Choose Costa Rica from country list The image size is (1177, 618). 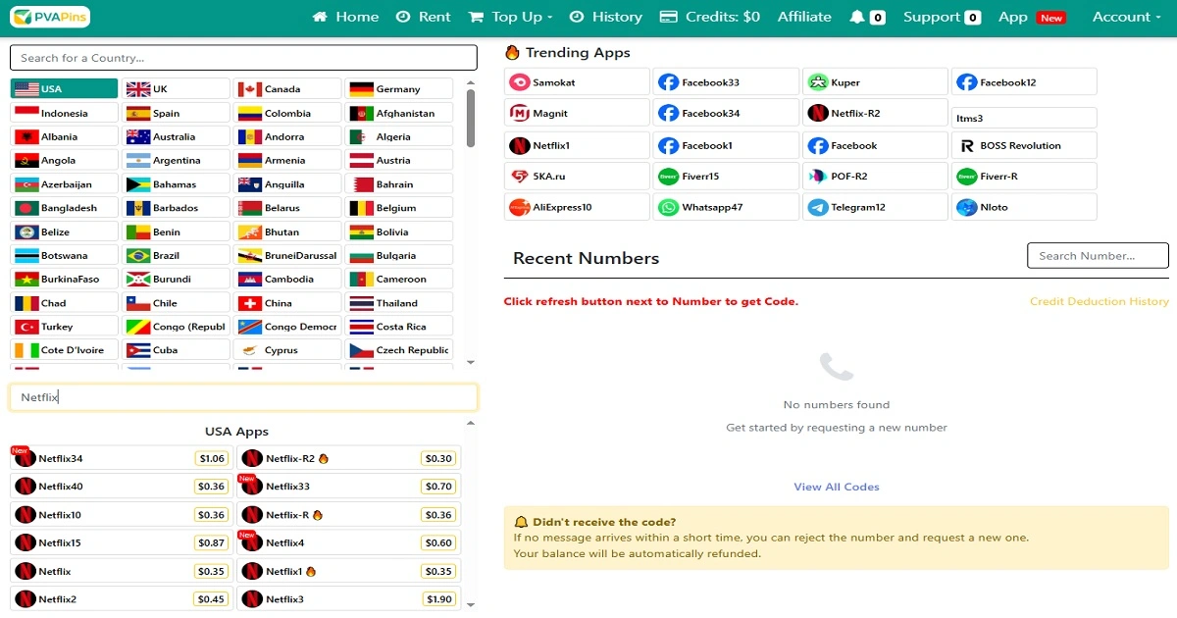[x=399, y=327]
